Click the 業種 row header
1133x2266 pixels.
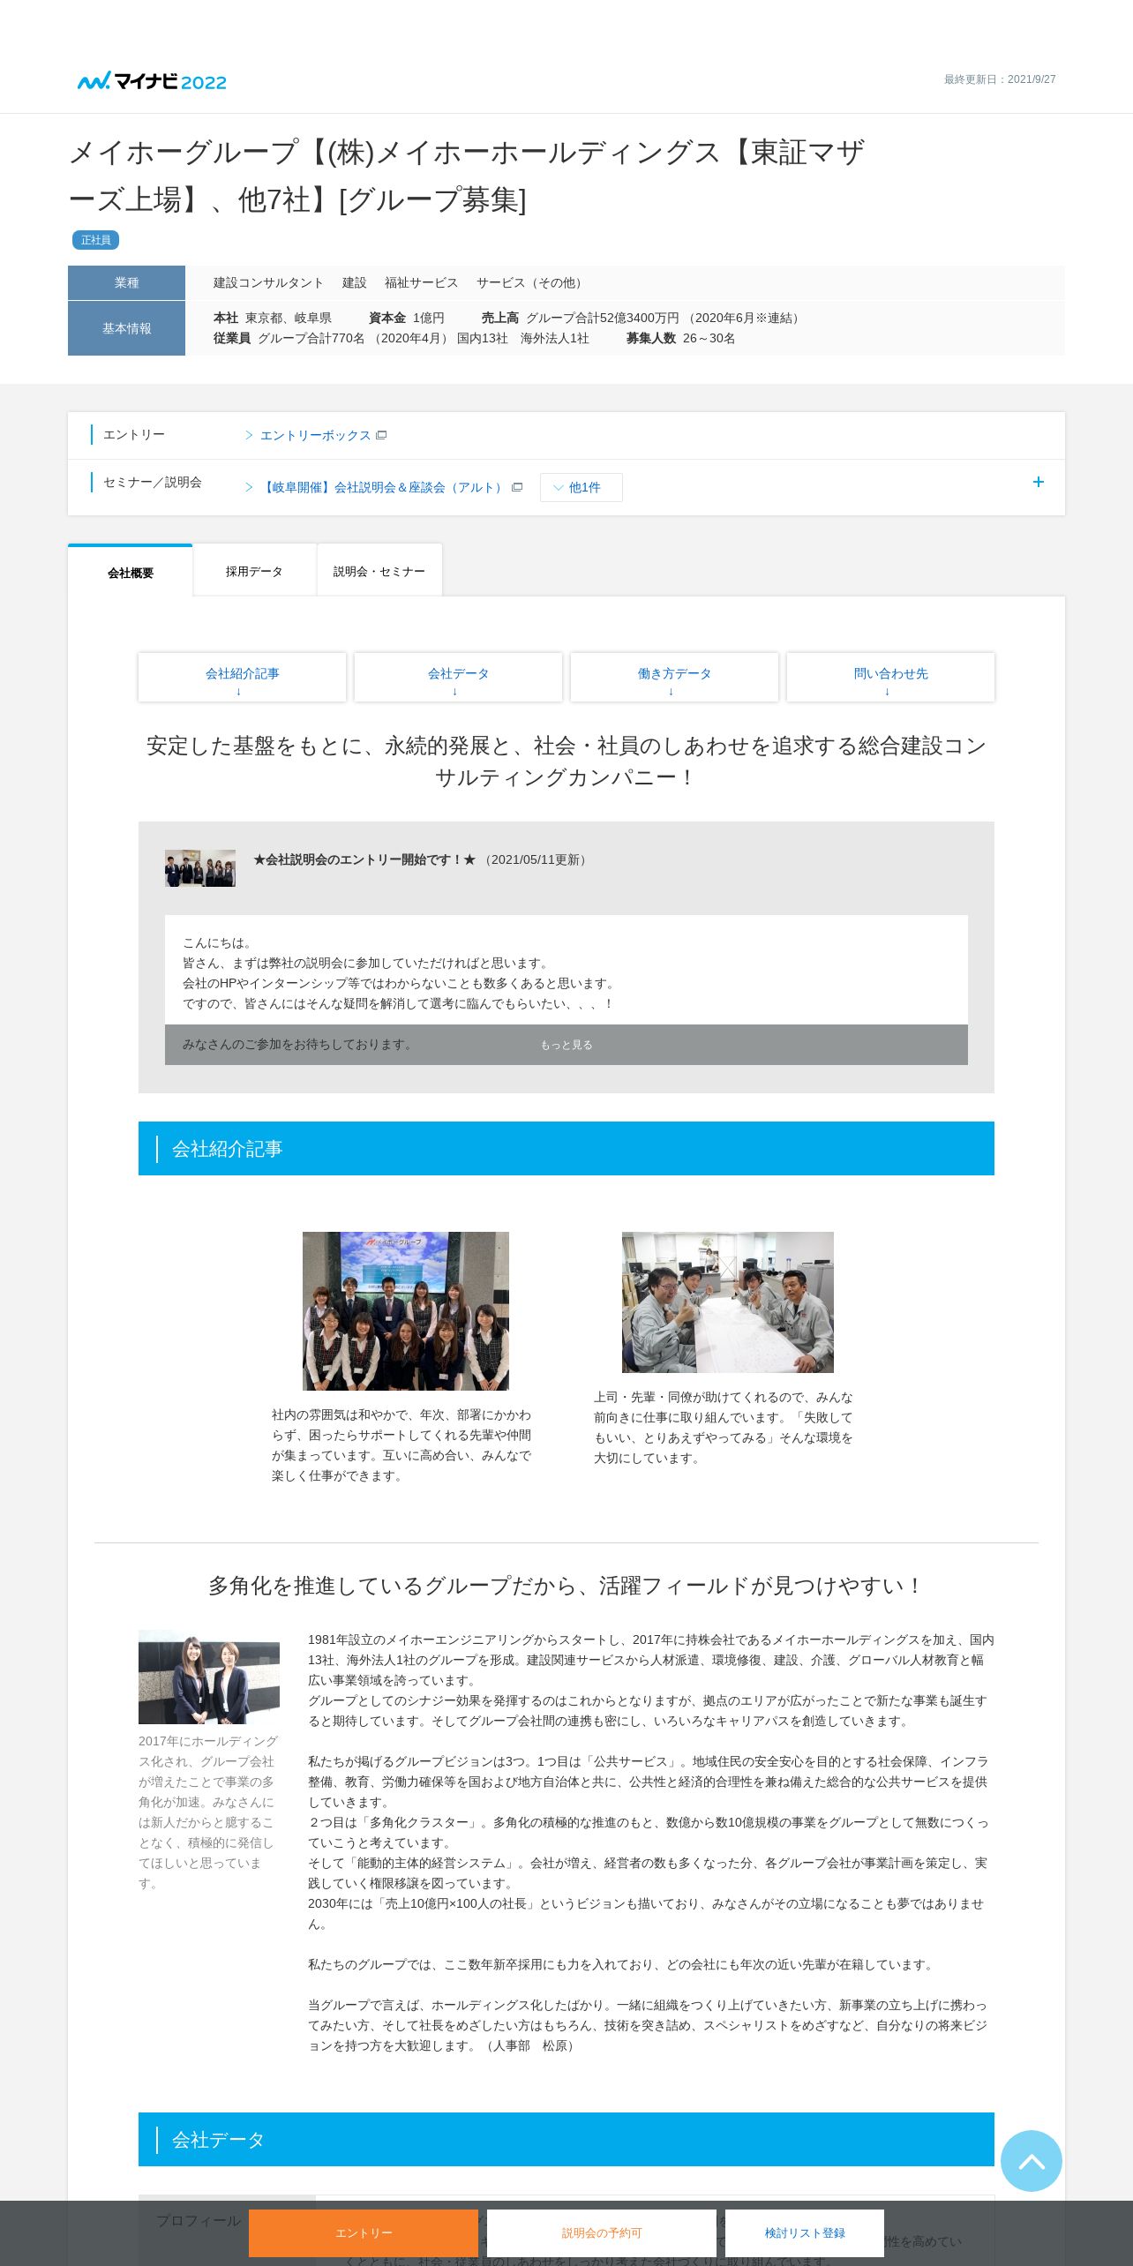126,282
